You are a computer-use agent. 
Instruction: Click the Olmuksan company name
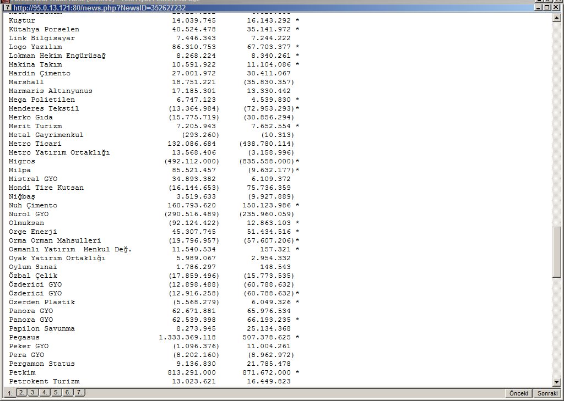click(26, 223)
